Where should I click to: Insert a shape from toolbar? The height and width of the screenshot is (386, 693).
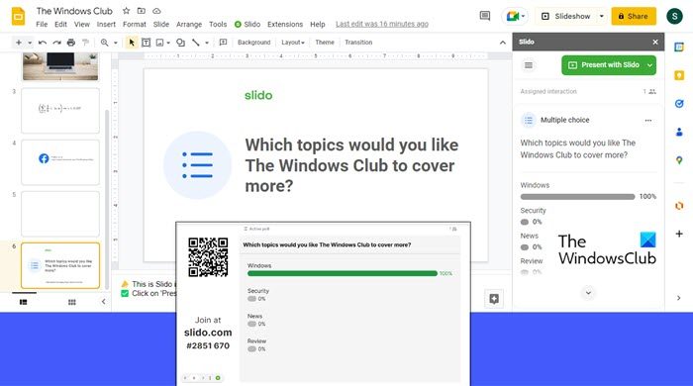181,43
